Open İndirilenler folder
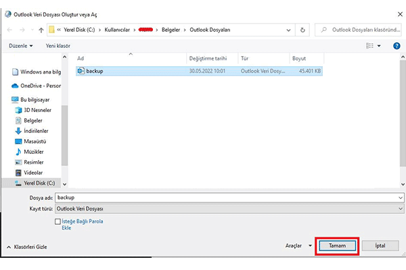This screenshot has height=270, width=406. pyautogui.click(x=32, y=131)
